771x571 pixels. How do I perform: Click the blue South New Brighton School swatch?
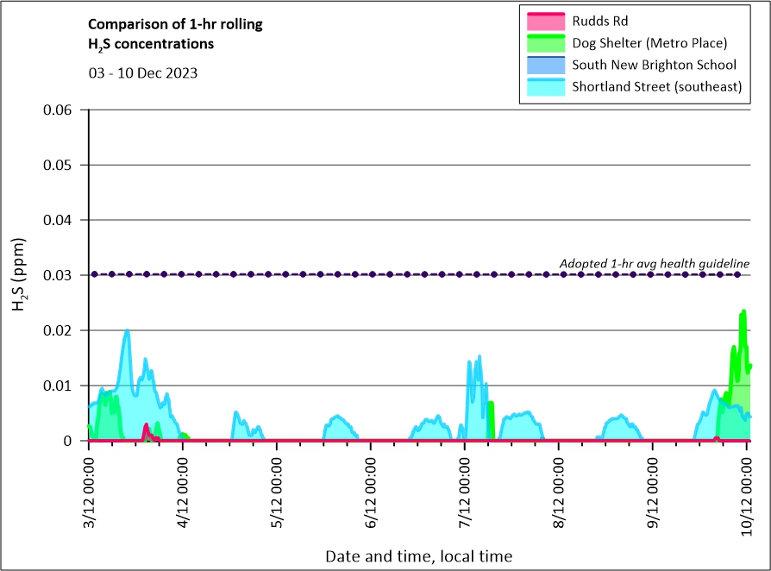(543, 65)
